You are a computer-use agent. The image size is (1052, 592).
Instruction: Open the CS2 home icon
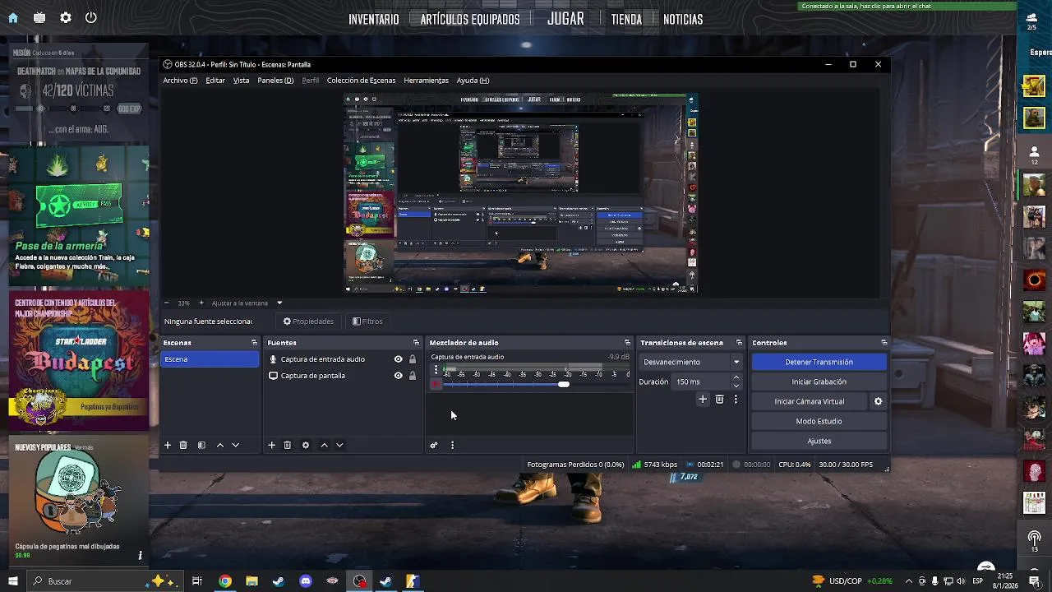click(13, 17)
